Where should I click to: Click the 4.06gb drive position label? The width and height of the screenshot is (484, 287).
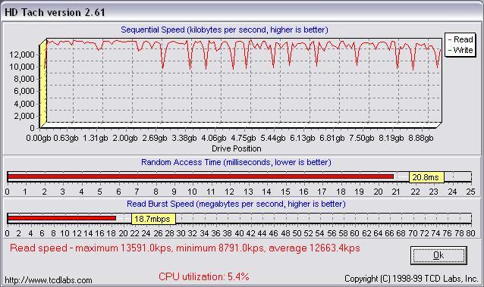214,138
